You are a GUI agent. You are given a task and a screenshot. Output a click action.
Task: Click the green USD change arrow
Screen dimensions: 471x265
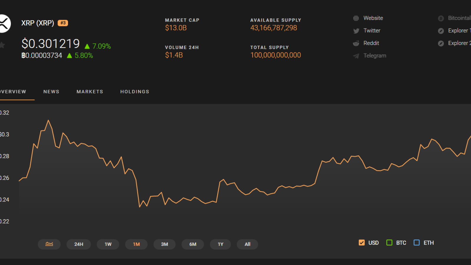[x=87, y=46]
